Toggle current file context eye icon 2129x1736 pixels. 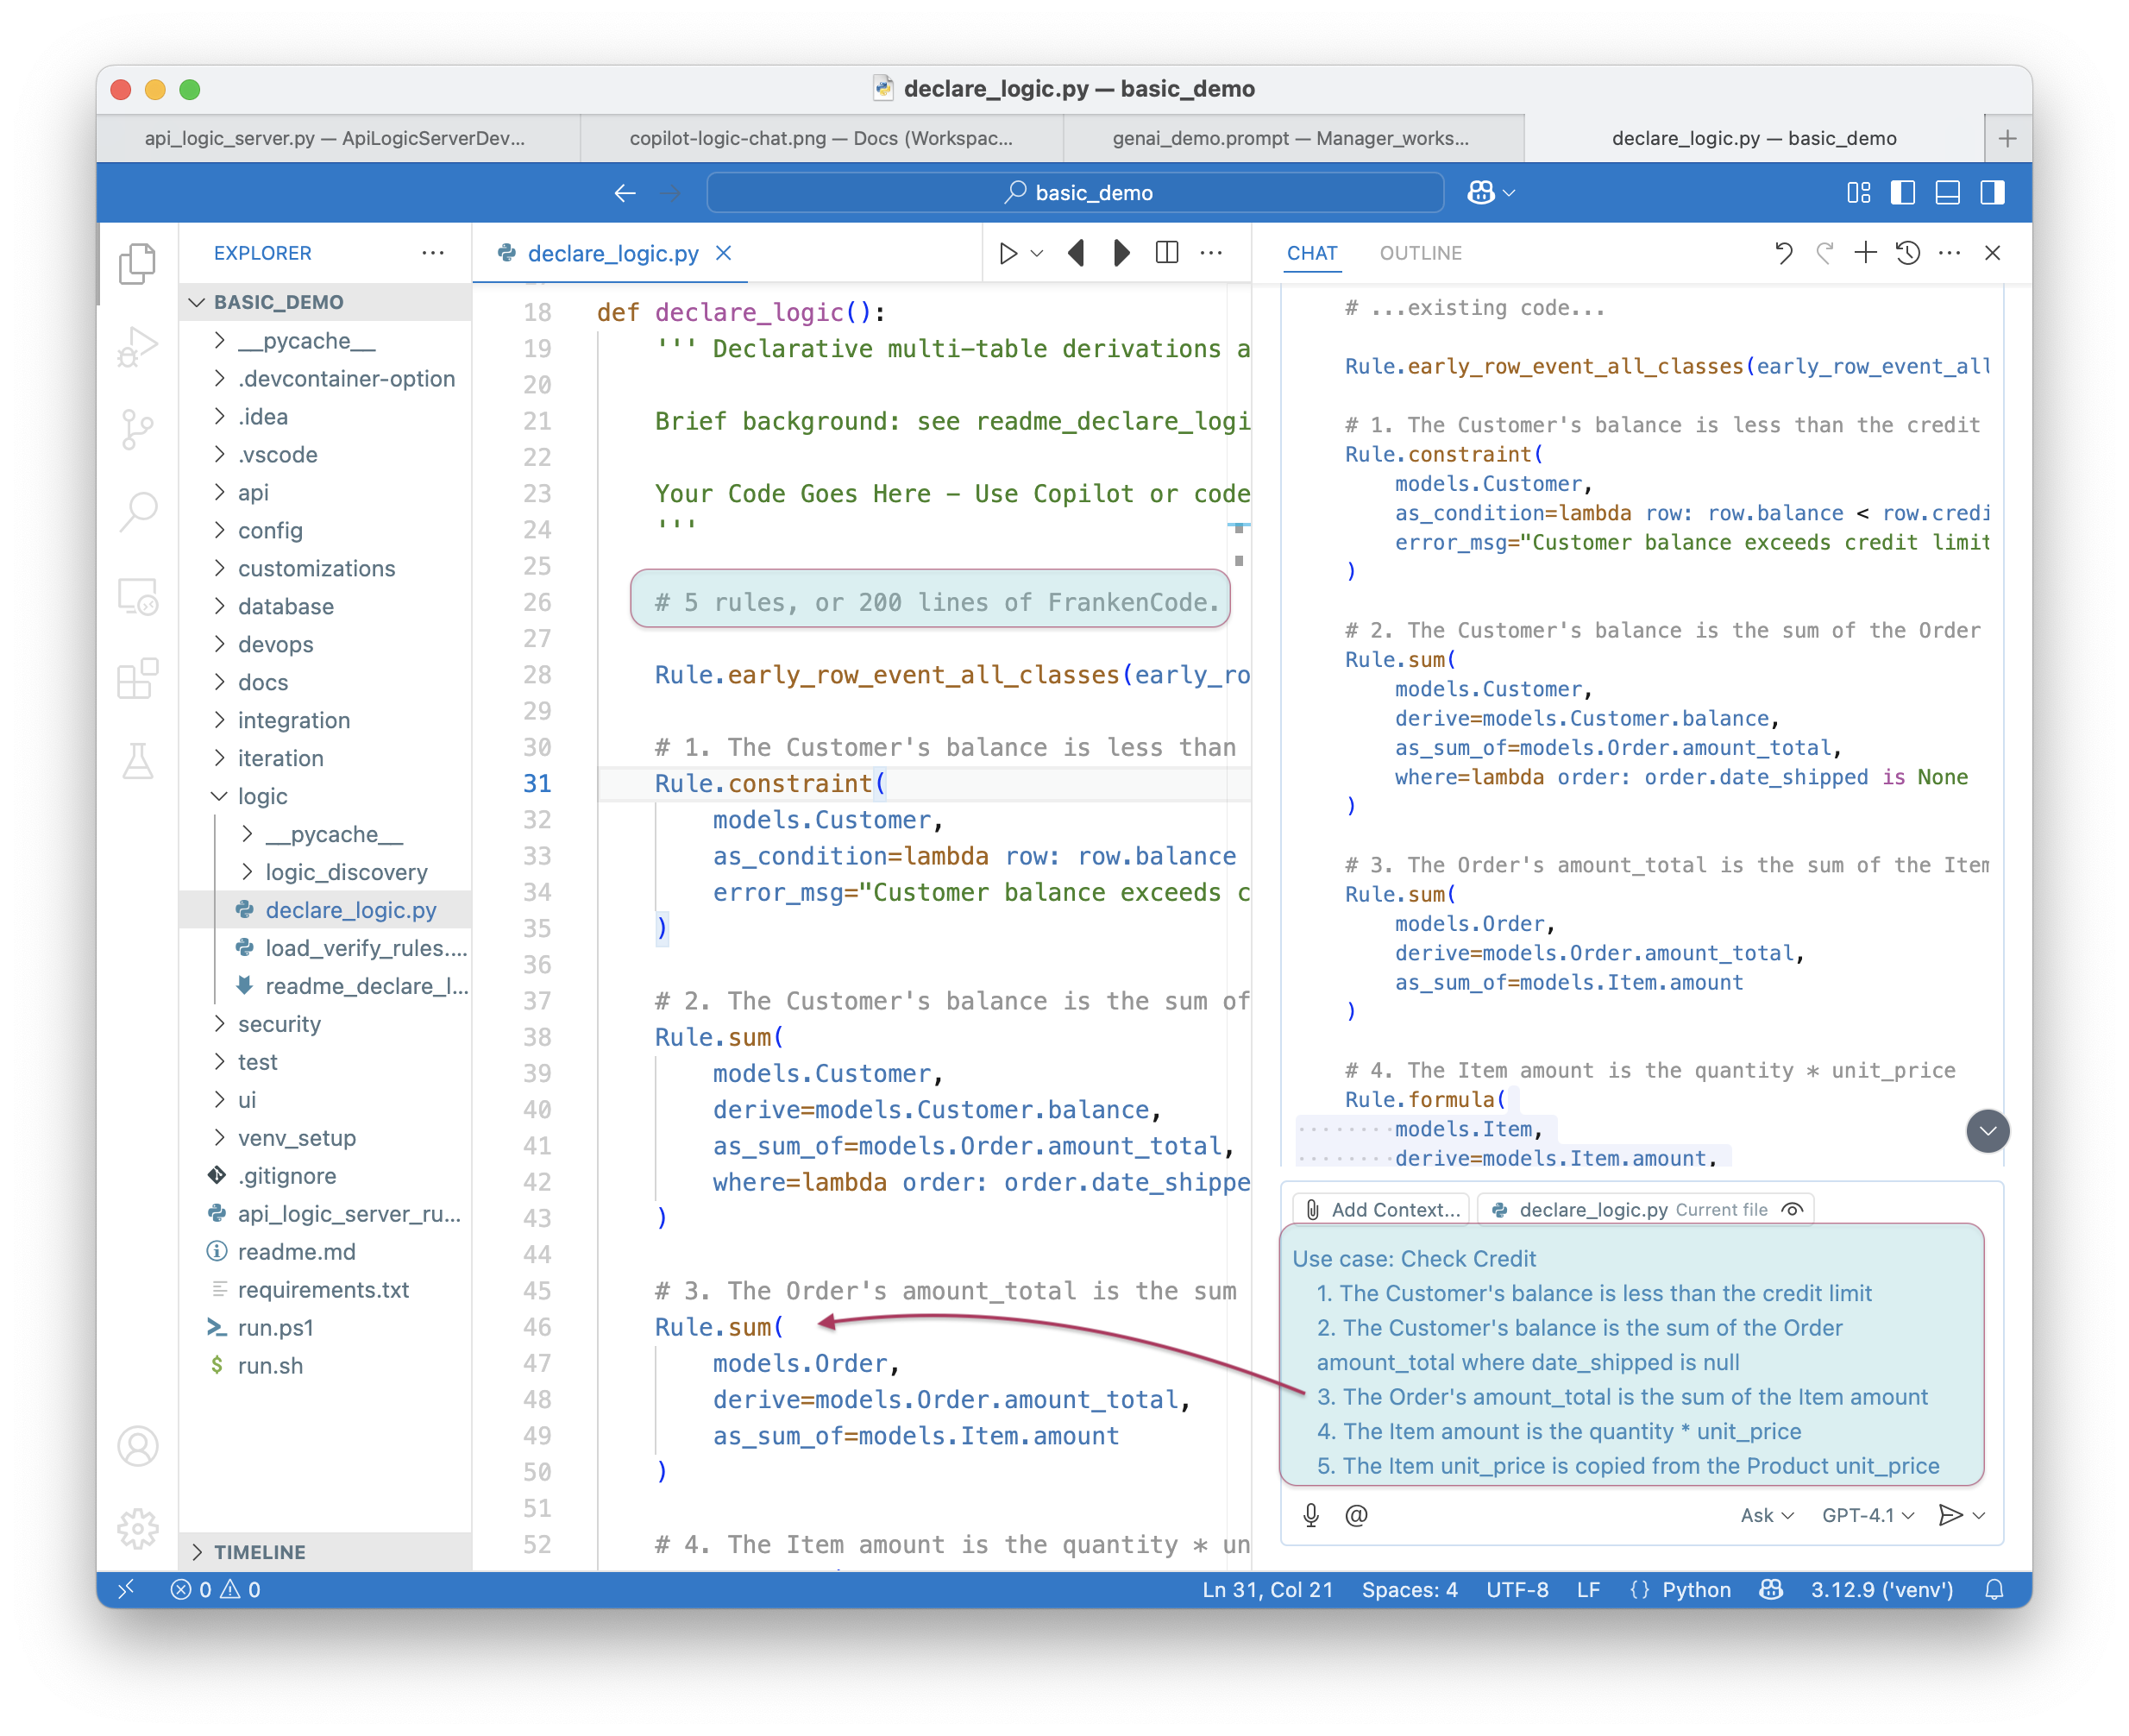coord(1793,1209)
